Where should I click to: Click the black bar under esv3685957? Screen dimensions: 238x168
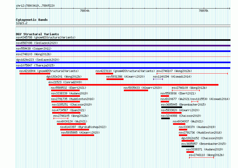point(188,146)
